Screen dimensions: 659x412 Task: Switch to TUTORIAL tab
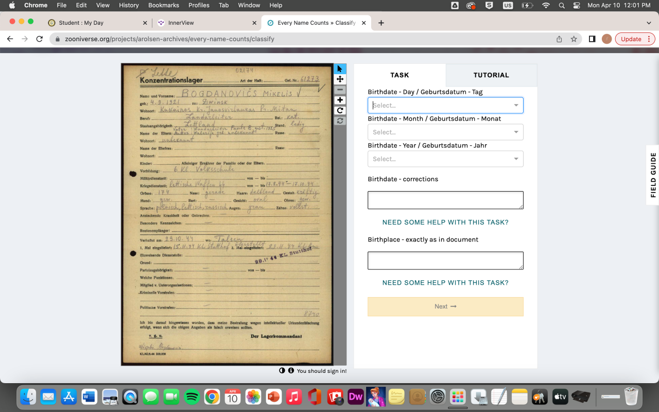tap(491, 75)
